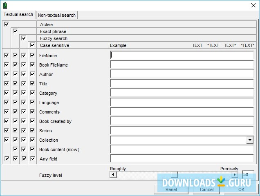Image resolution: width=260 pixels, height=196 pixels.
Task: Uncheck Case sensitive for Book FileName row
Action: tap(32, 65)
